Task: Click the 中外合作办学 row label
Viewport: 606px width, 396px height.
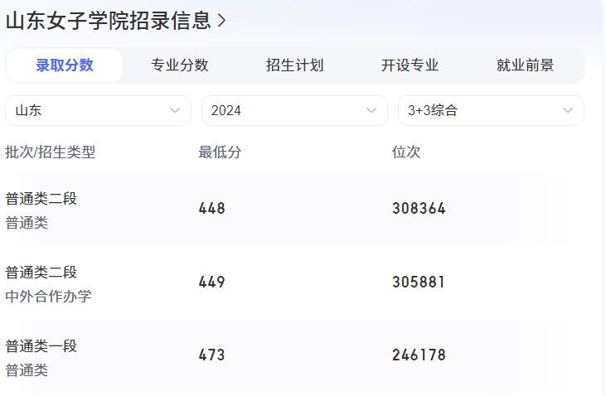Action: (x=48, y=297)
